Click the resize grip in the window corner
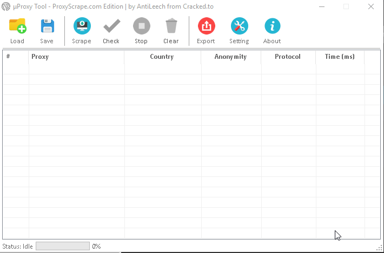 (x=380, y=248)
